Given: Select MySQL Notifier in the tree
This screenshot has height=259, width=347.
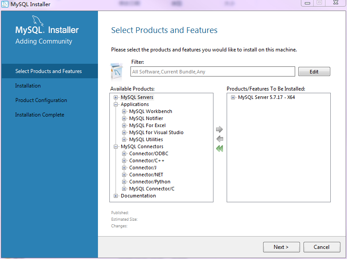Looking at the screenshot, I should (146, 119).
